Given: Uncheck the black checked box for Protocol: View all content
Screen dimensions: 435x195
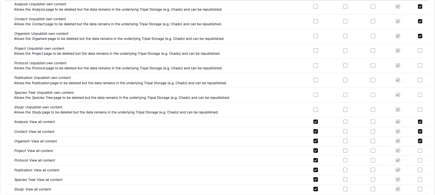Looking at the screenshot, I should (316, 160).
